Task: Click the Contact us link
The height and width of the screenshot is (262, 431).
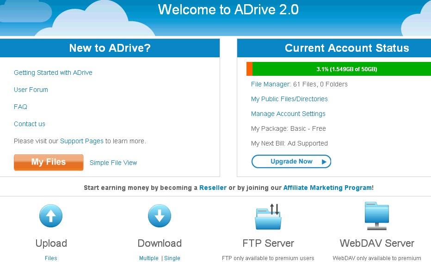Action: [x=30, y=124]
